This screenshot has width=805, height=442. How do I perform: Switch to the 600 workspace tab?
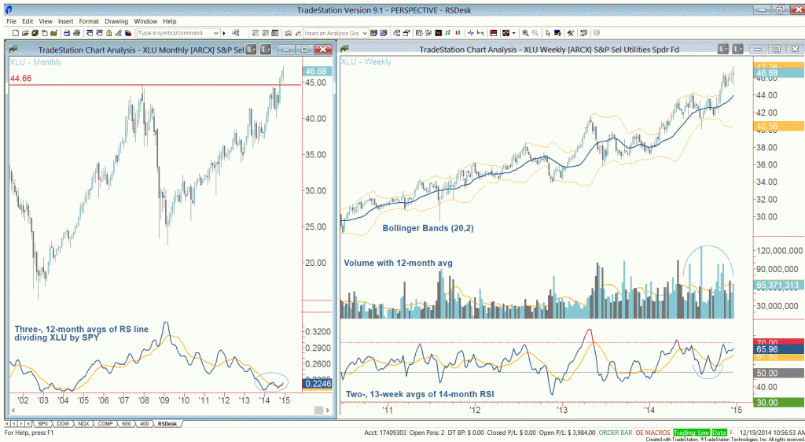(x=125, y=424)
